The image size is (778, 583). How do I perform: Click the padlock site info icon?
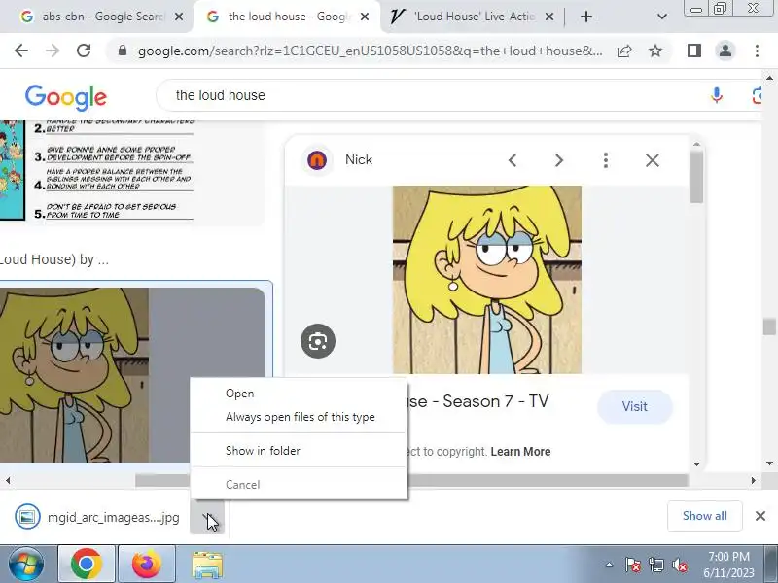coord(123,51)
